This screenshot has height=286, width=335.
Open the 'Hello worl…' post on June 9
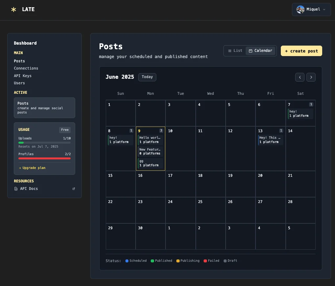coord(150,140)
